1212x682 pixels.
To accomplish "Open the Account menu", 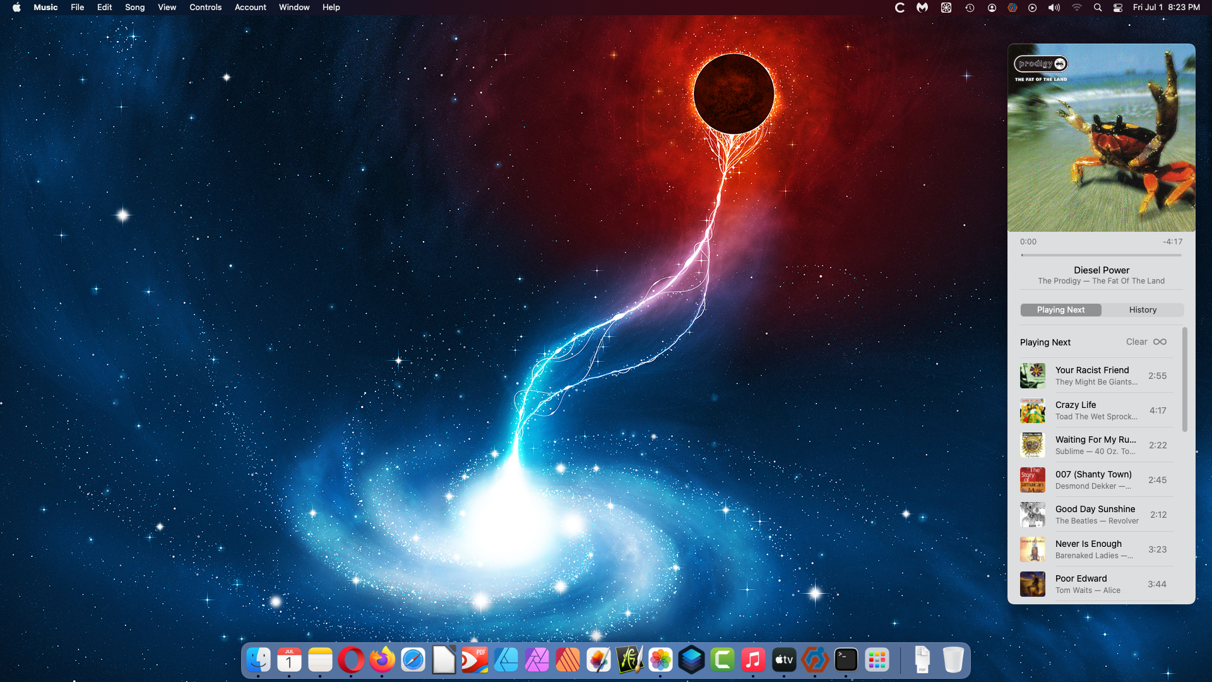I will click(x=250, y=8).
